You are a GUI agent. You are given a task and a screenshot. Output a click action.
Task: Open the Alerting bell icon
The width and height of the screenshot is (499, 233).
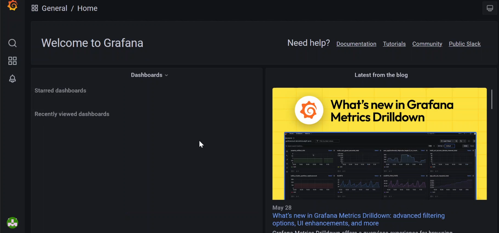12,79
